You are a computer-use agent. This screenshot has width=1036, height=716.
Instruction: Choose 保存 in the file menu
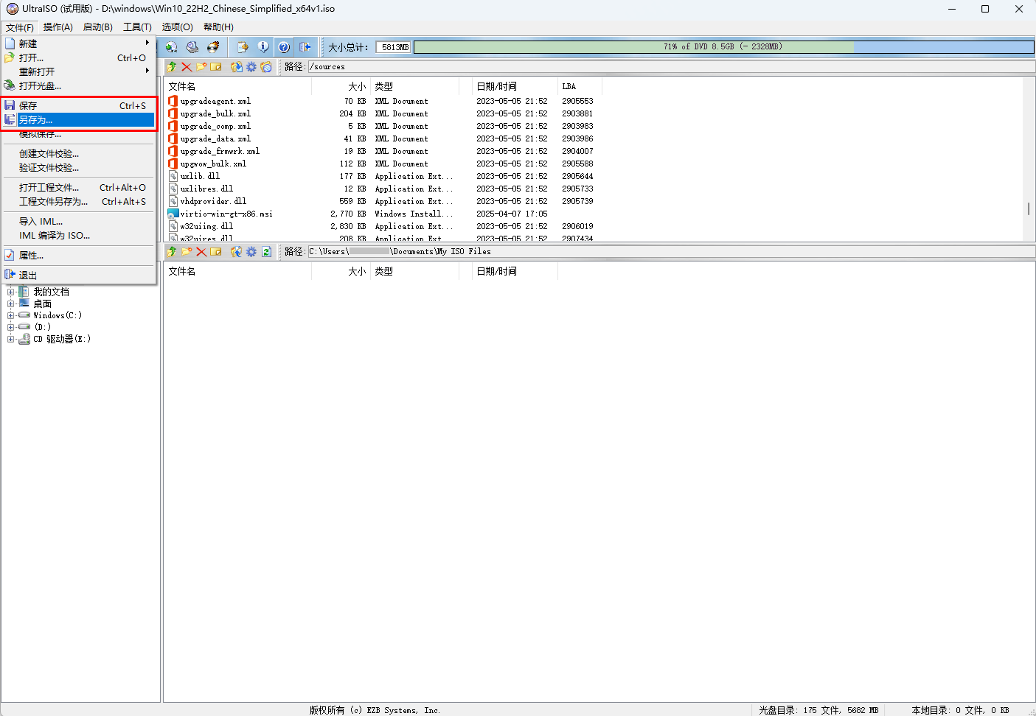78,105
